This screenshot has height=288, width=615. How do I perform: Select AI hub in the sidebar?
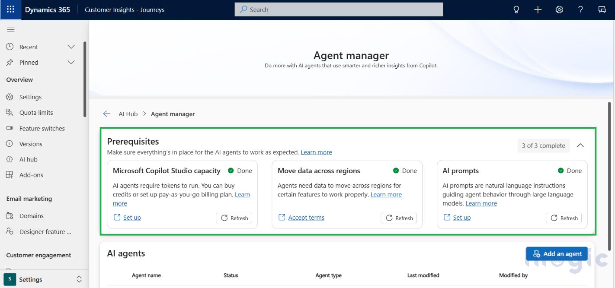(x=29, y=159)
